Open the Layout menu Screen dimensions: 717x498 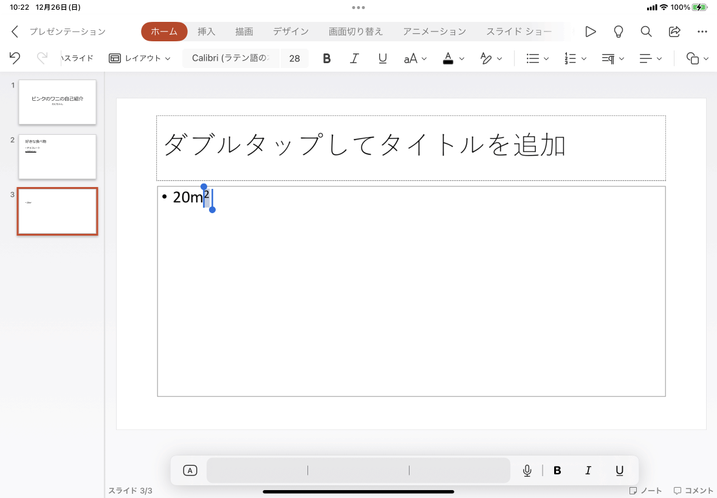click(140, 58)
